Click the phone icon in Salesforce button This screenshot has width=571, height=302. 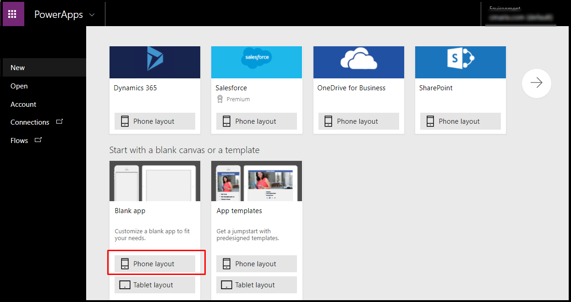(226, 121)
